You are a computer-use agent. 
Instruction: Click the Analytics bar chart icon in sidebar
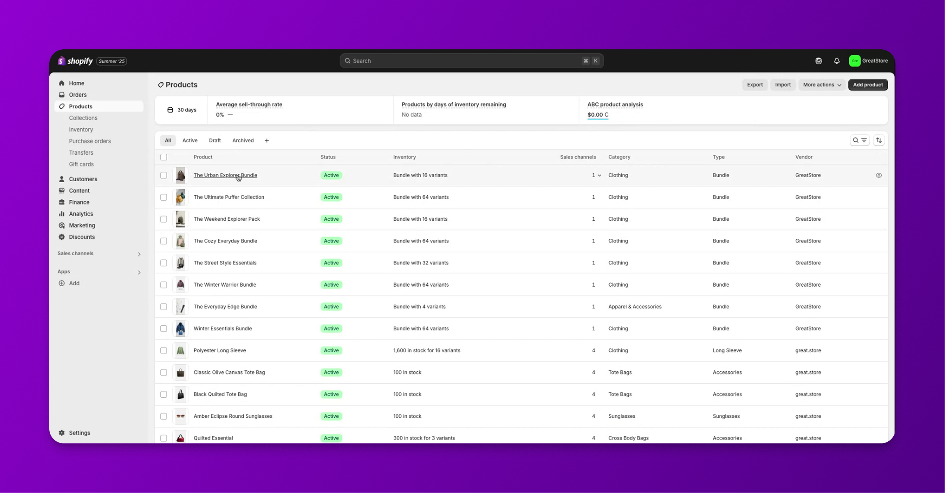[x=62, y=214]
